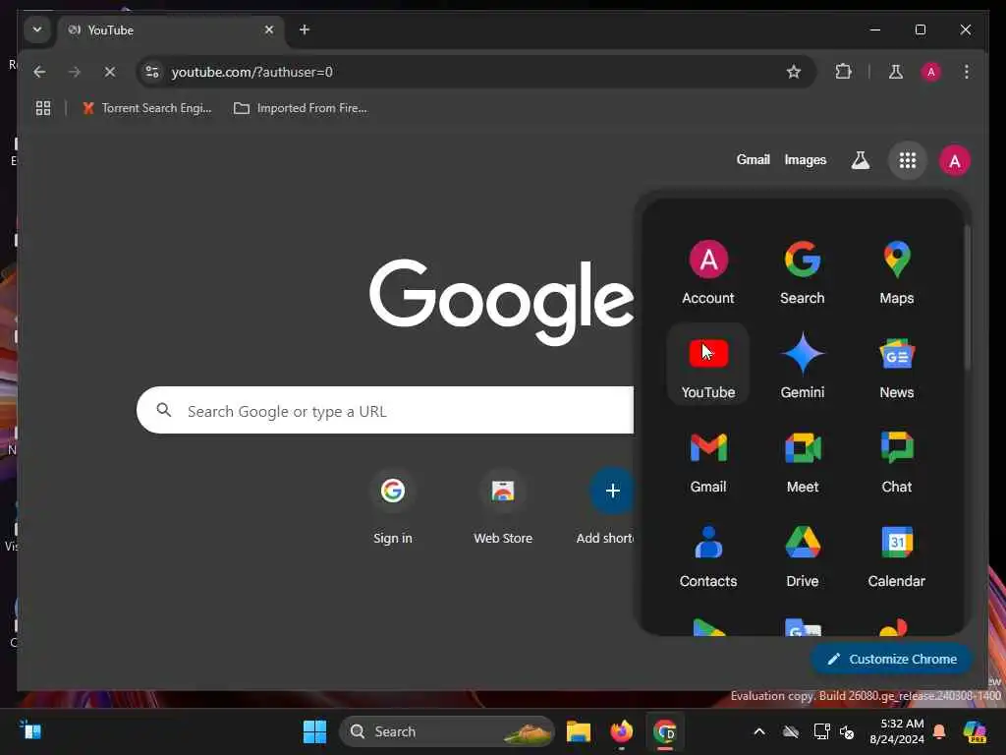Screen dimensions: 1006x755
Task: Open Firefox from the taskbar
Action: pos(622,731)
